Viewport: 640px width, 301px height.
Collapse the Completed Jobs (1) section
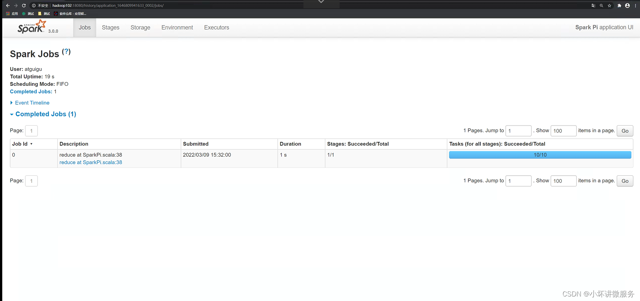click(x=43, y=114)
